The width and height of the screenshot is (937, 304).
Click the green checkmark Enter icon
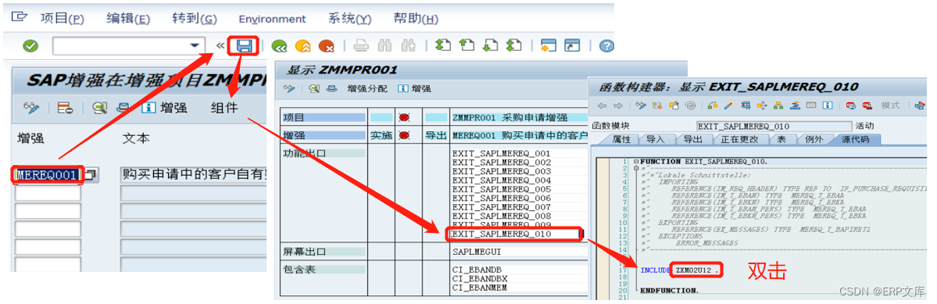point(30,46)
